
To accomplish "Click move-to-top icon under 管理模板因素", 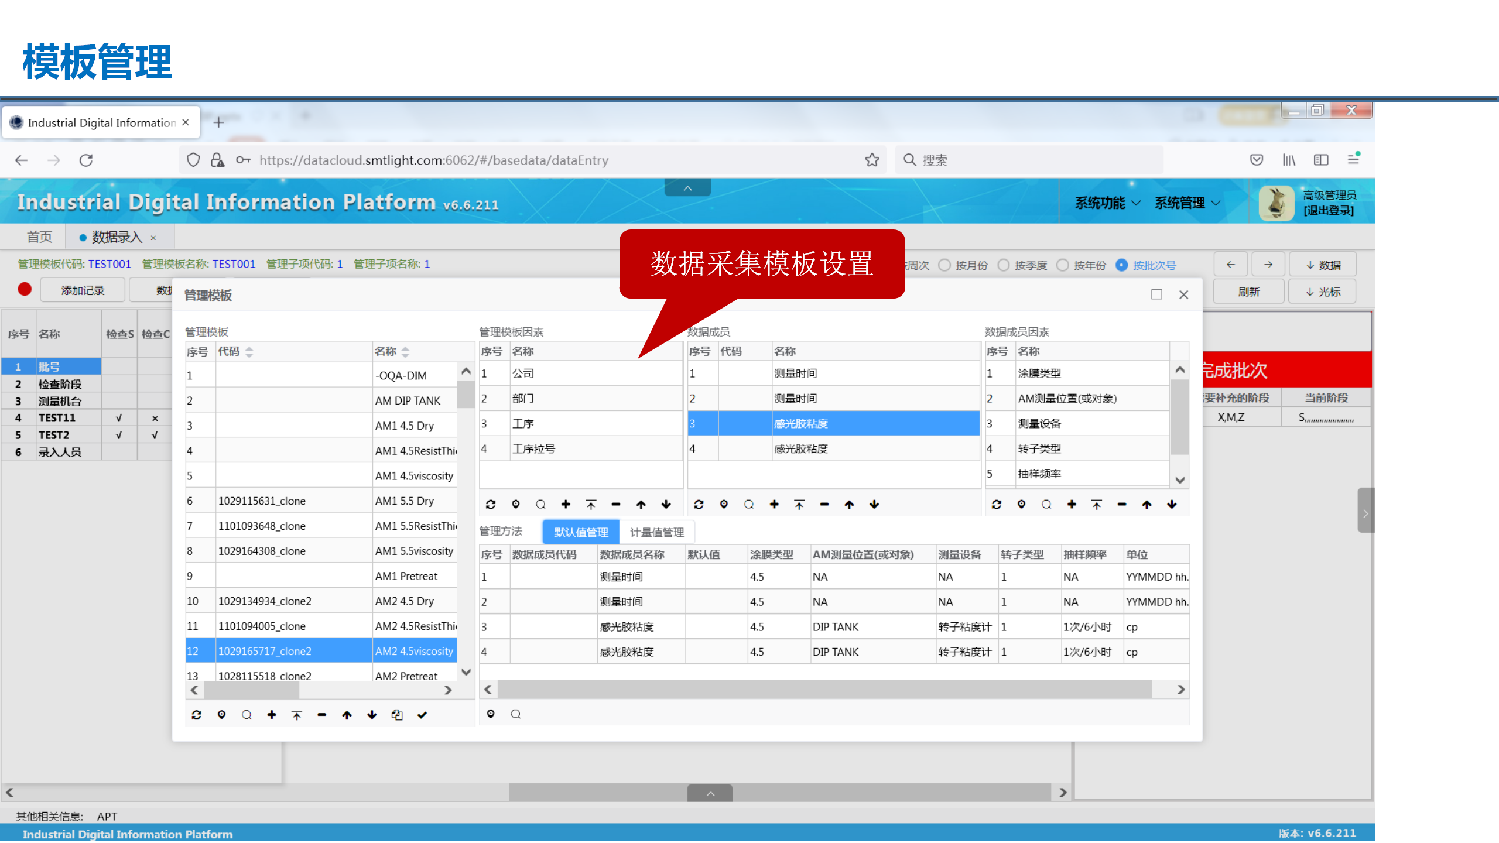I will tap(591, 504).
